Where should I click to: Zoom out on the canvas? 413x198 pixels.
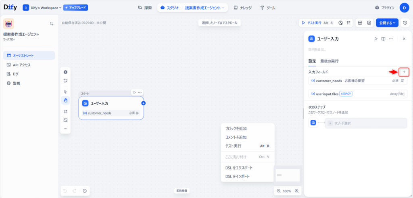pos(278,191)
